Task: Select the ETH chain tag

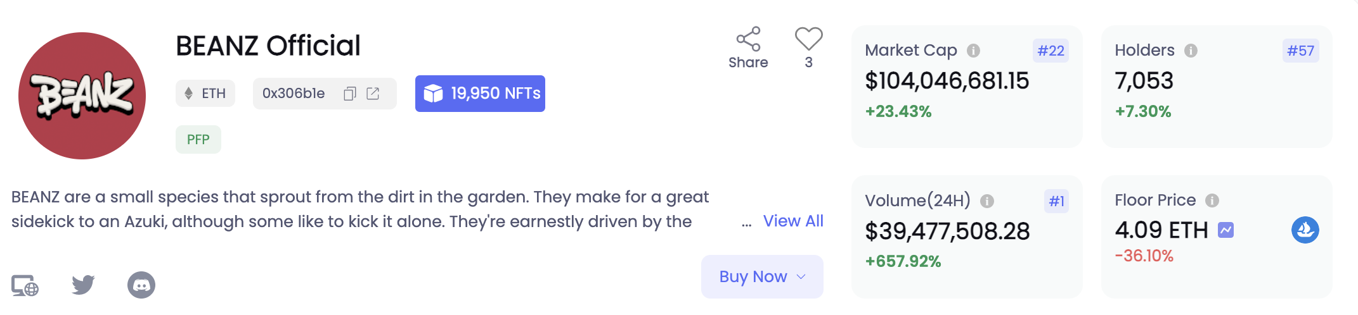Action: click(x=205, y=94)
